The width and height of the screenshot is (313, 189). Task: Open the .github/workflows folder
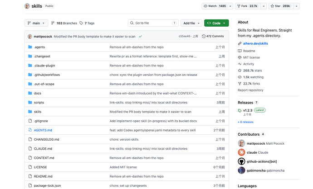tap(47, 75)
